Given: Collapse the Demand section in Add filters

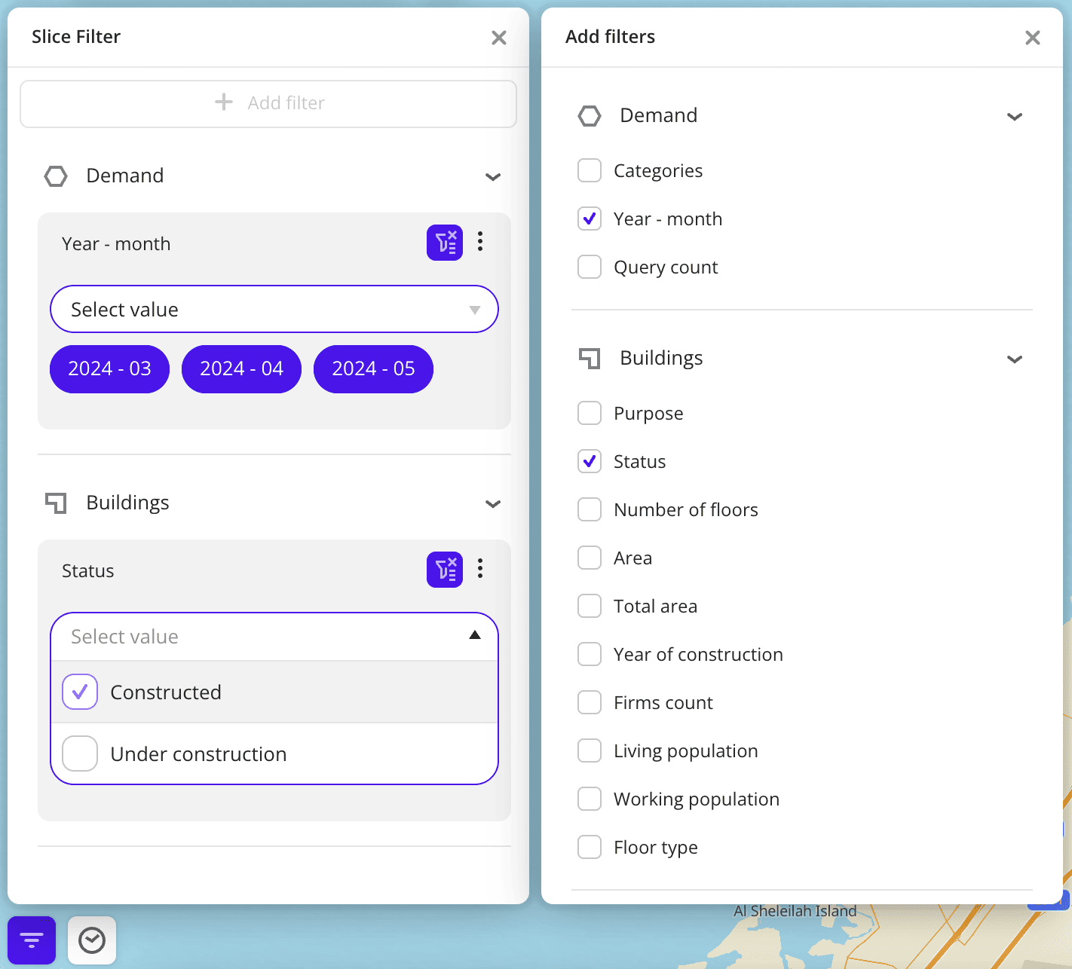Looking at the screenshot, I should coord(1015,116).
